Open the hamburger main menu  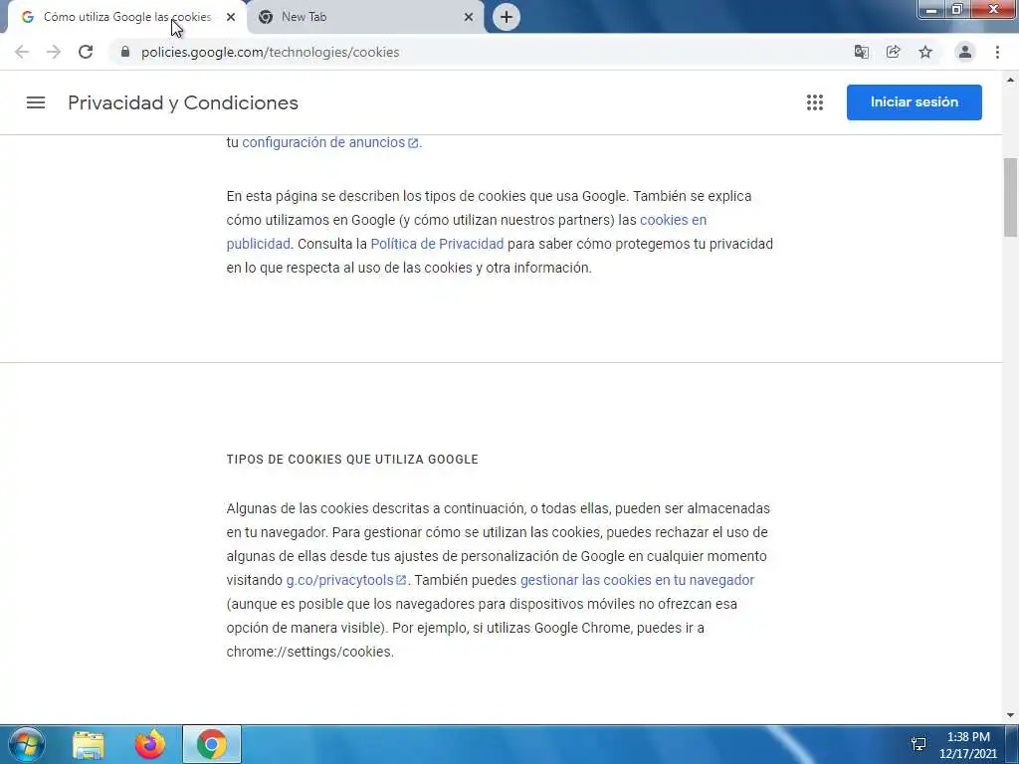click(36, 102)
